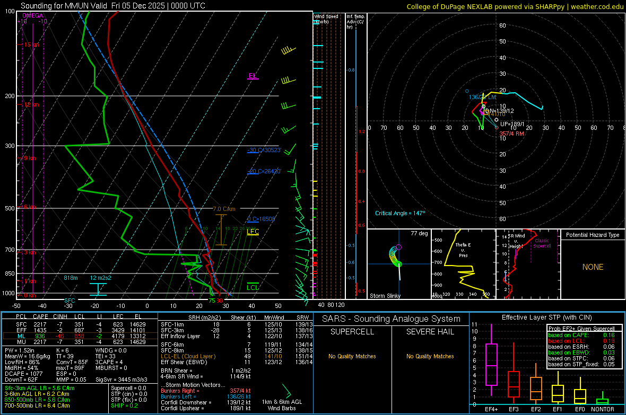Click the Corfidi Downshear = 139/12 kt line
Viewport: 626px width, 415px height.
pyautogui.click(x=206, y=402)
